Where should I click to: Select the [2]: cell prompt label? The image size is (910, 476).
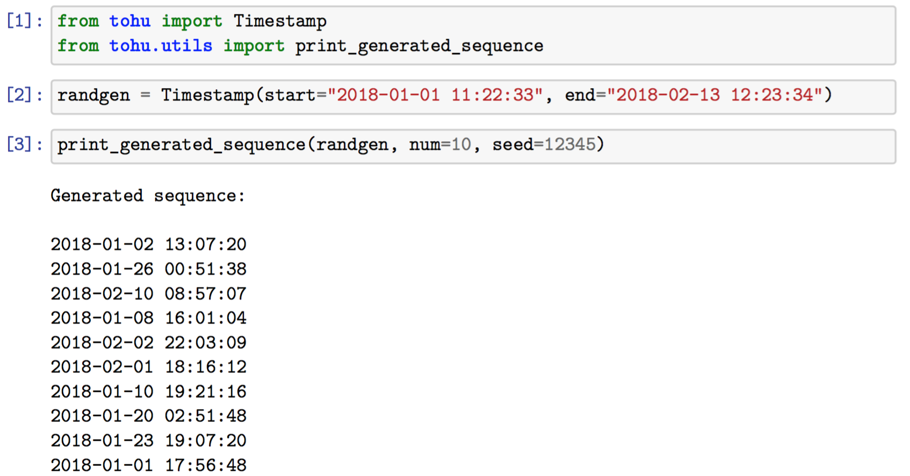24,96
